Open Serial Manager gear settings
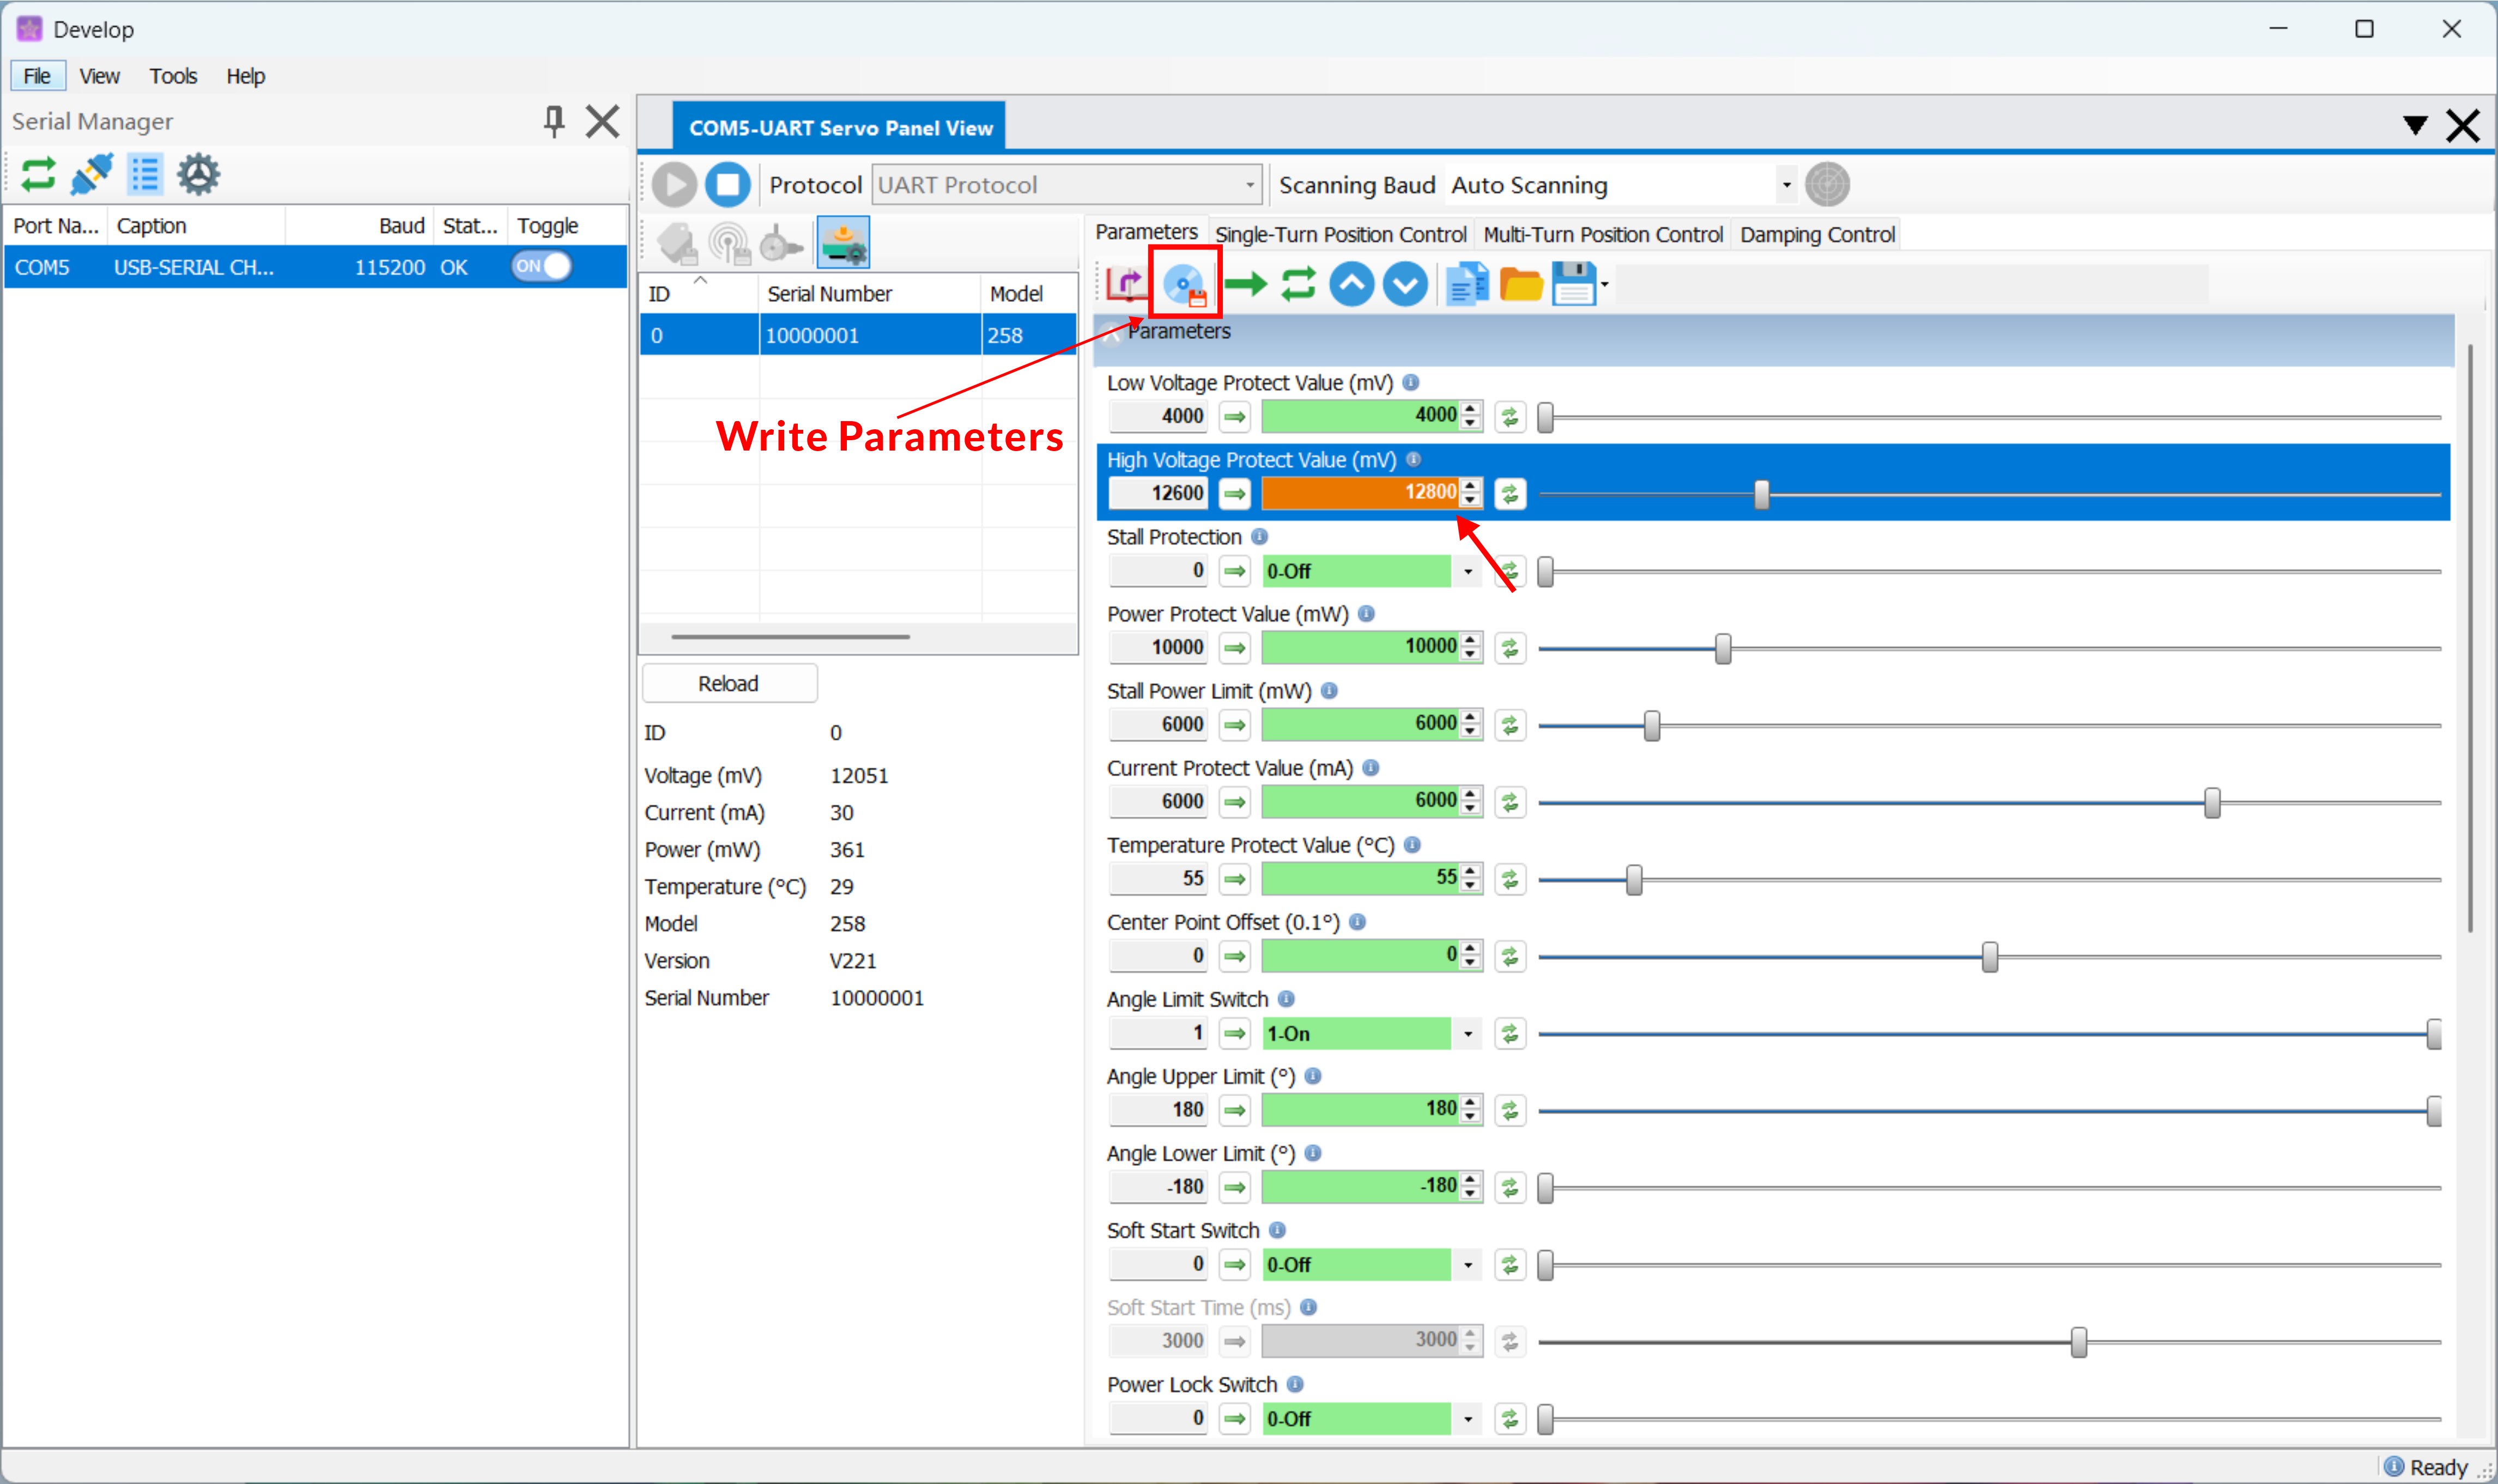This screenshot has width=2498, height=1484. 198,175
